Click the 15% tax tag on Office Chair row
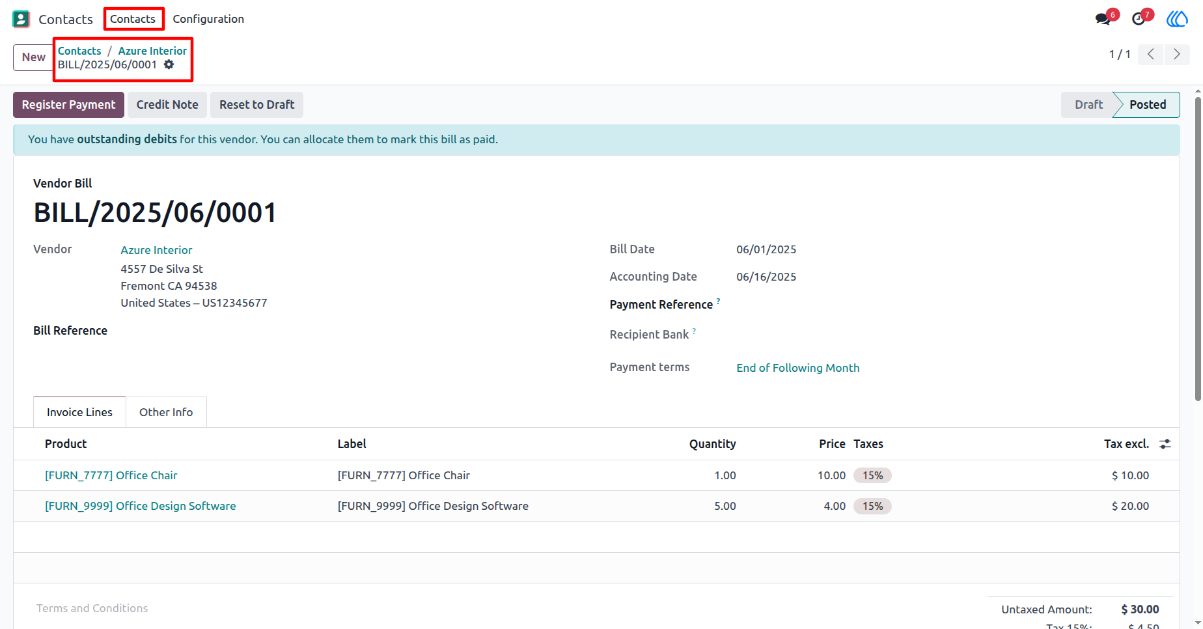The image size is (1203, 629). click(872, 475)
